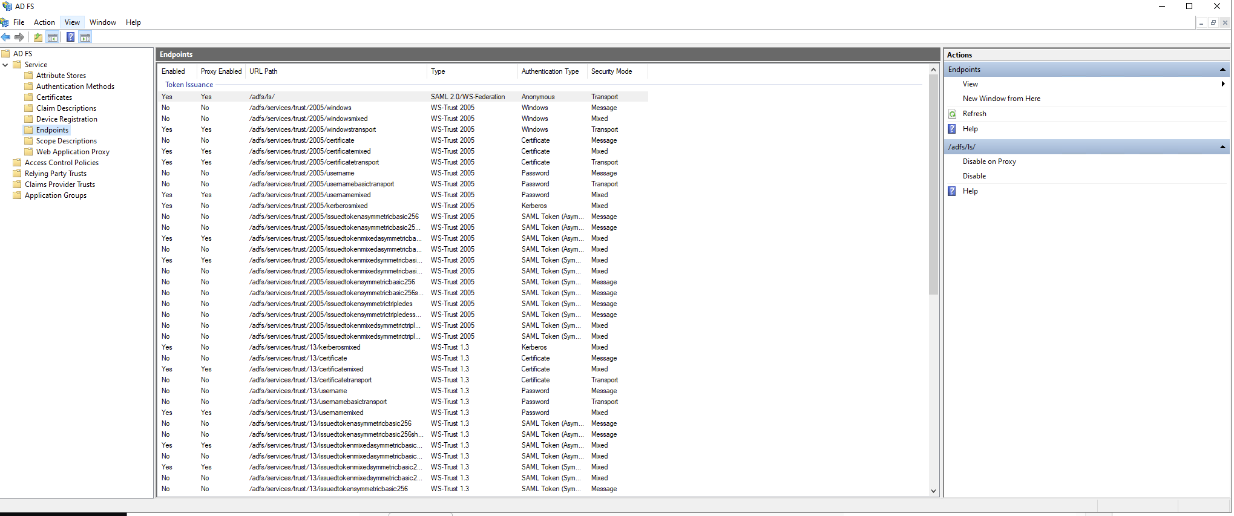Click the Refresh icon in Actions pane
Image resolution: width=1234 pixels, height=516 pixels.
pyautogui.click(x=952, y=114)
